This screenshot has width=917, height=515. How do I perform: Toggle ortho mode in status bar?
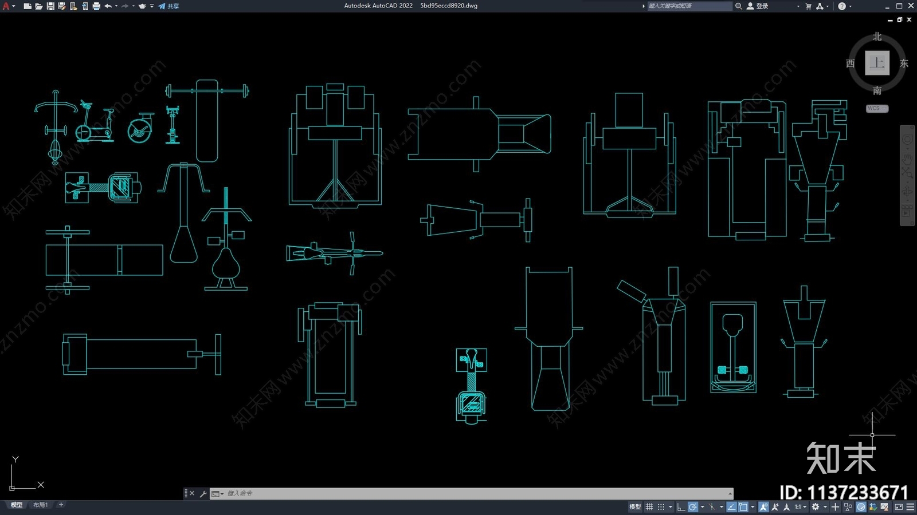pyautogui.click(x=680, y=507)
